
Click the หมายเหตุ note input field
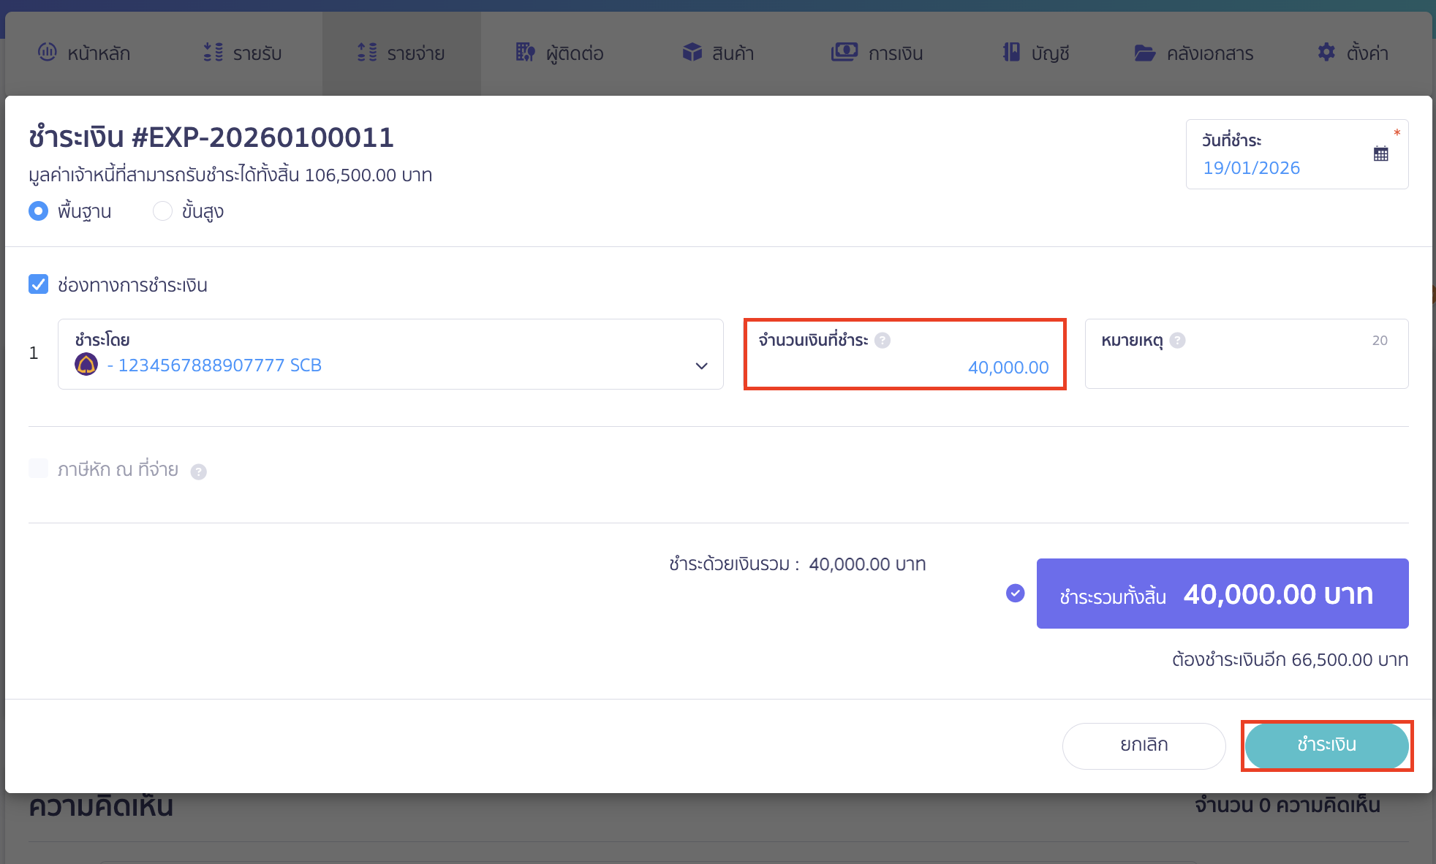coord(1246,368)
